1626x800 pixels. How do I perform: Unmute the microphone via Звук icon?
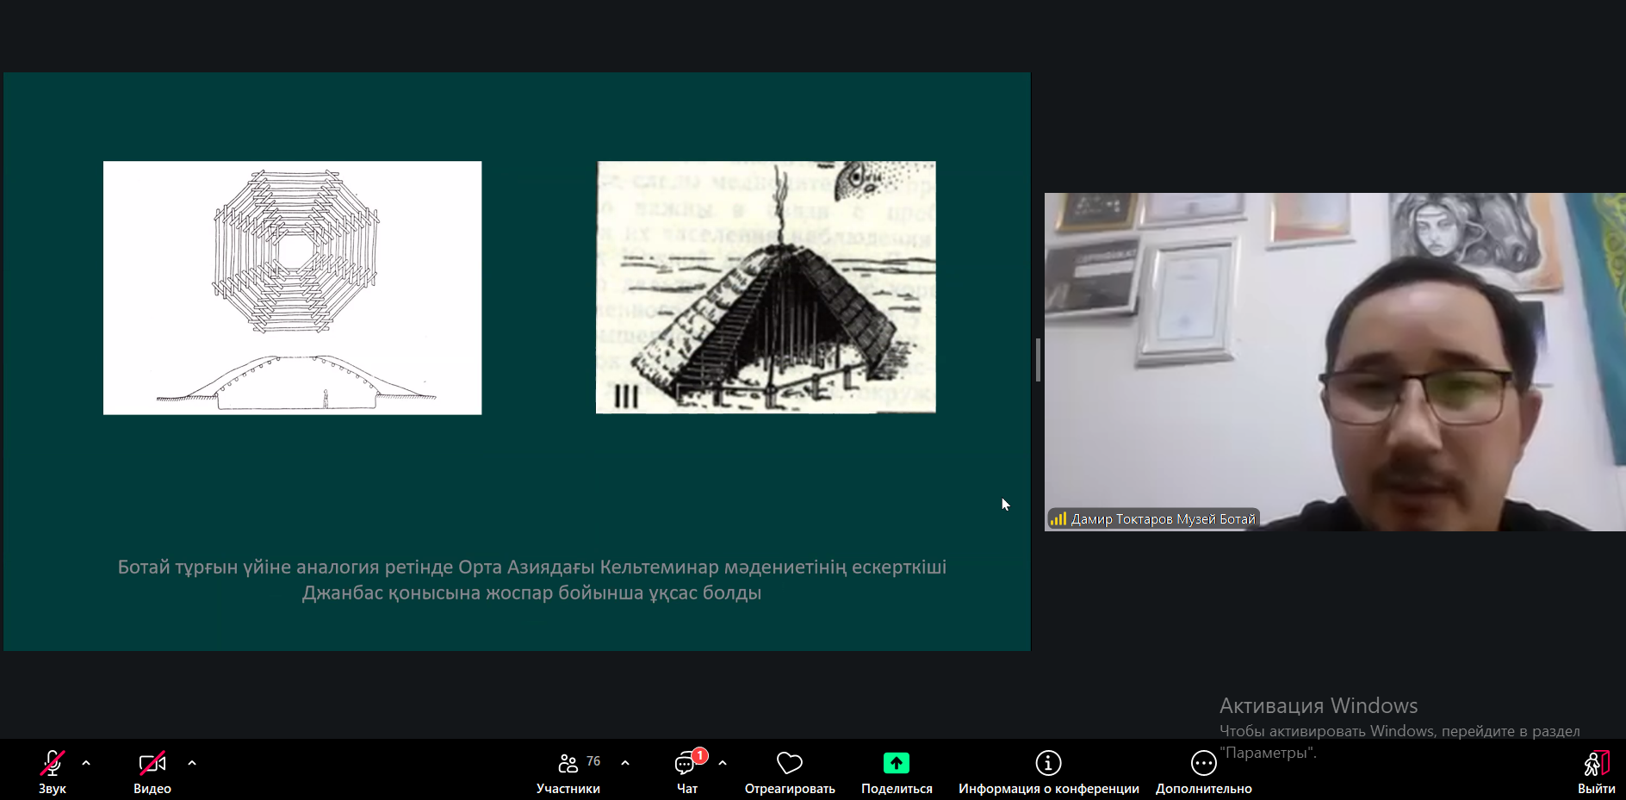tap(52, 764)
